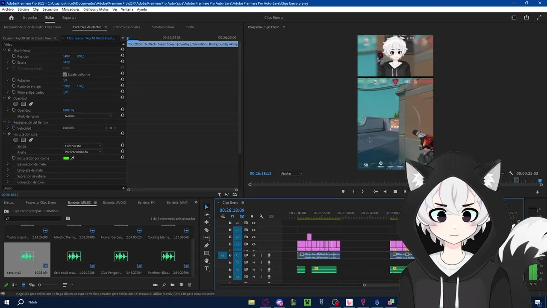Open the Gráficos esenciales tab

point(126,27)
